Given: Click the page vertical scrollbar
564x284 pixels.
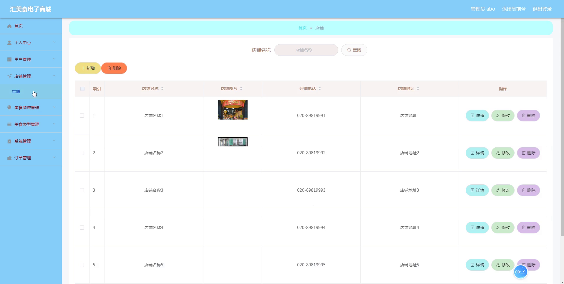Looking at the screenshot, I should pyautogui.click(x=562, y=126).
